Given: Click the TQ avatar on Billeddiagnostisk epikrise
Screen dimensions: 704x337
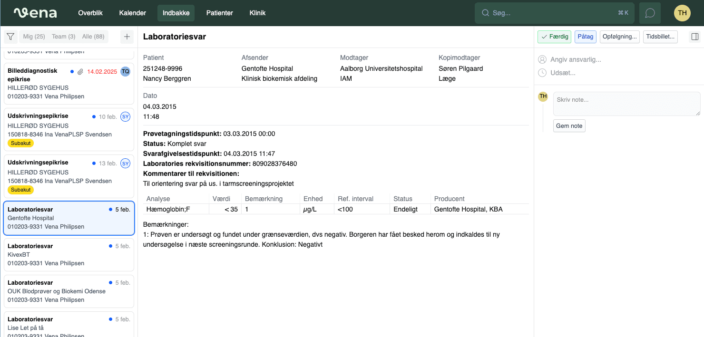Looking at the screenshot, I should point(125,71).
